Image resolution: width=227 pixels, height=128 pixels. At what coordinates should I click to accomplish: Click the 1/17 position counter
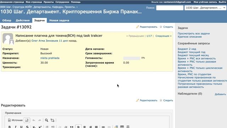[149, 36]
